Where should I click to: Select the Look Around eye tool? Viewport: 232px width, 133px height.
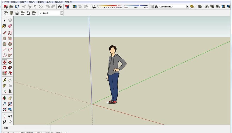pos(10,116)
